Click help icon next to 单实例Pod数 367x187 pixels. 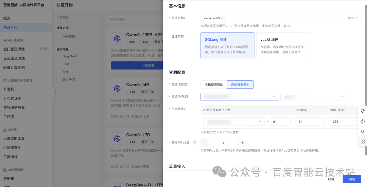coord(194,143)
